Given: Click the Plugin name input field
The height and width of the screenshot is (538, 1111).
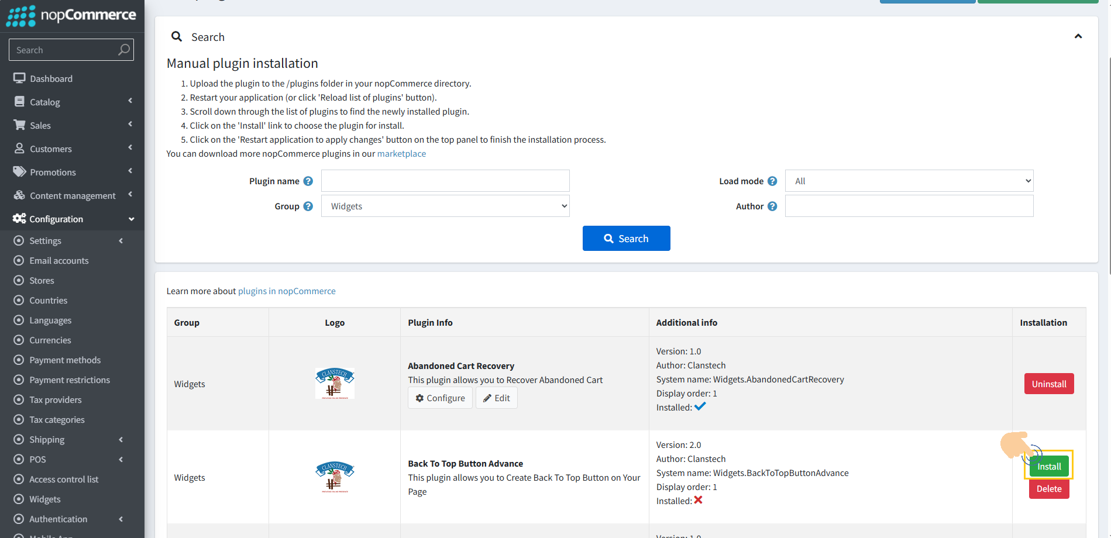Looking at the screenshot, I should point(445,181).
